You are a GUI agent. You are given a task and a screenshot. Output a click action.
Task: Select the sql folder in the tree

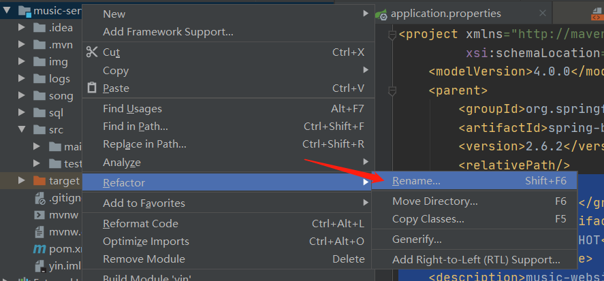point(56,113)
